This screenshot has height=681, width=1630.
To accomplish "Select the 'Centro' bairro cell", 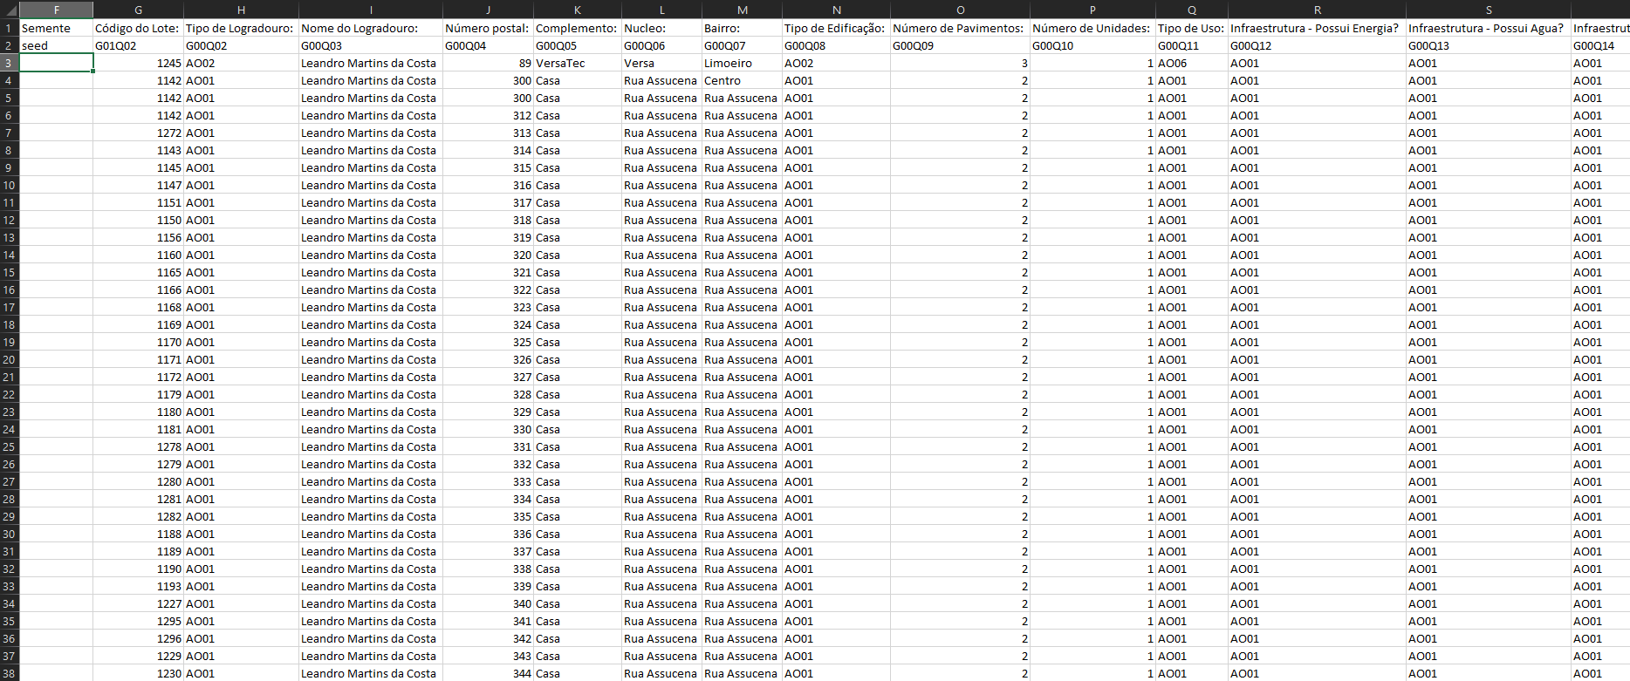I will click(741, 80).
